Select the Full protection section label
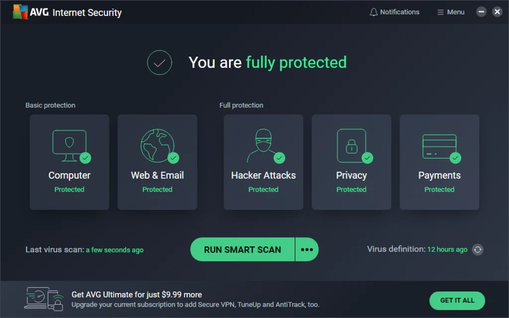Viewport: 509px width, 318px height. pyautogui.click(x=242, y=105)
